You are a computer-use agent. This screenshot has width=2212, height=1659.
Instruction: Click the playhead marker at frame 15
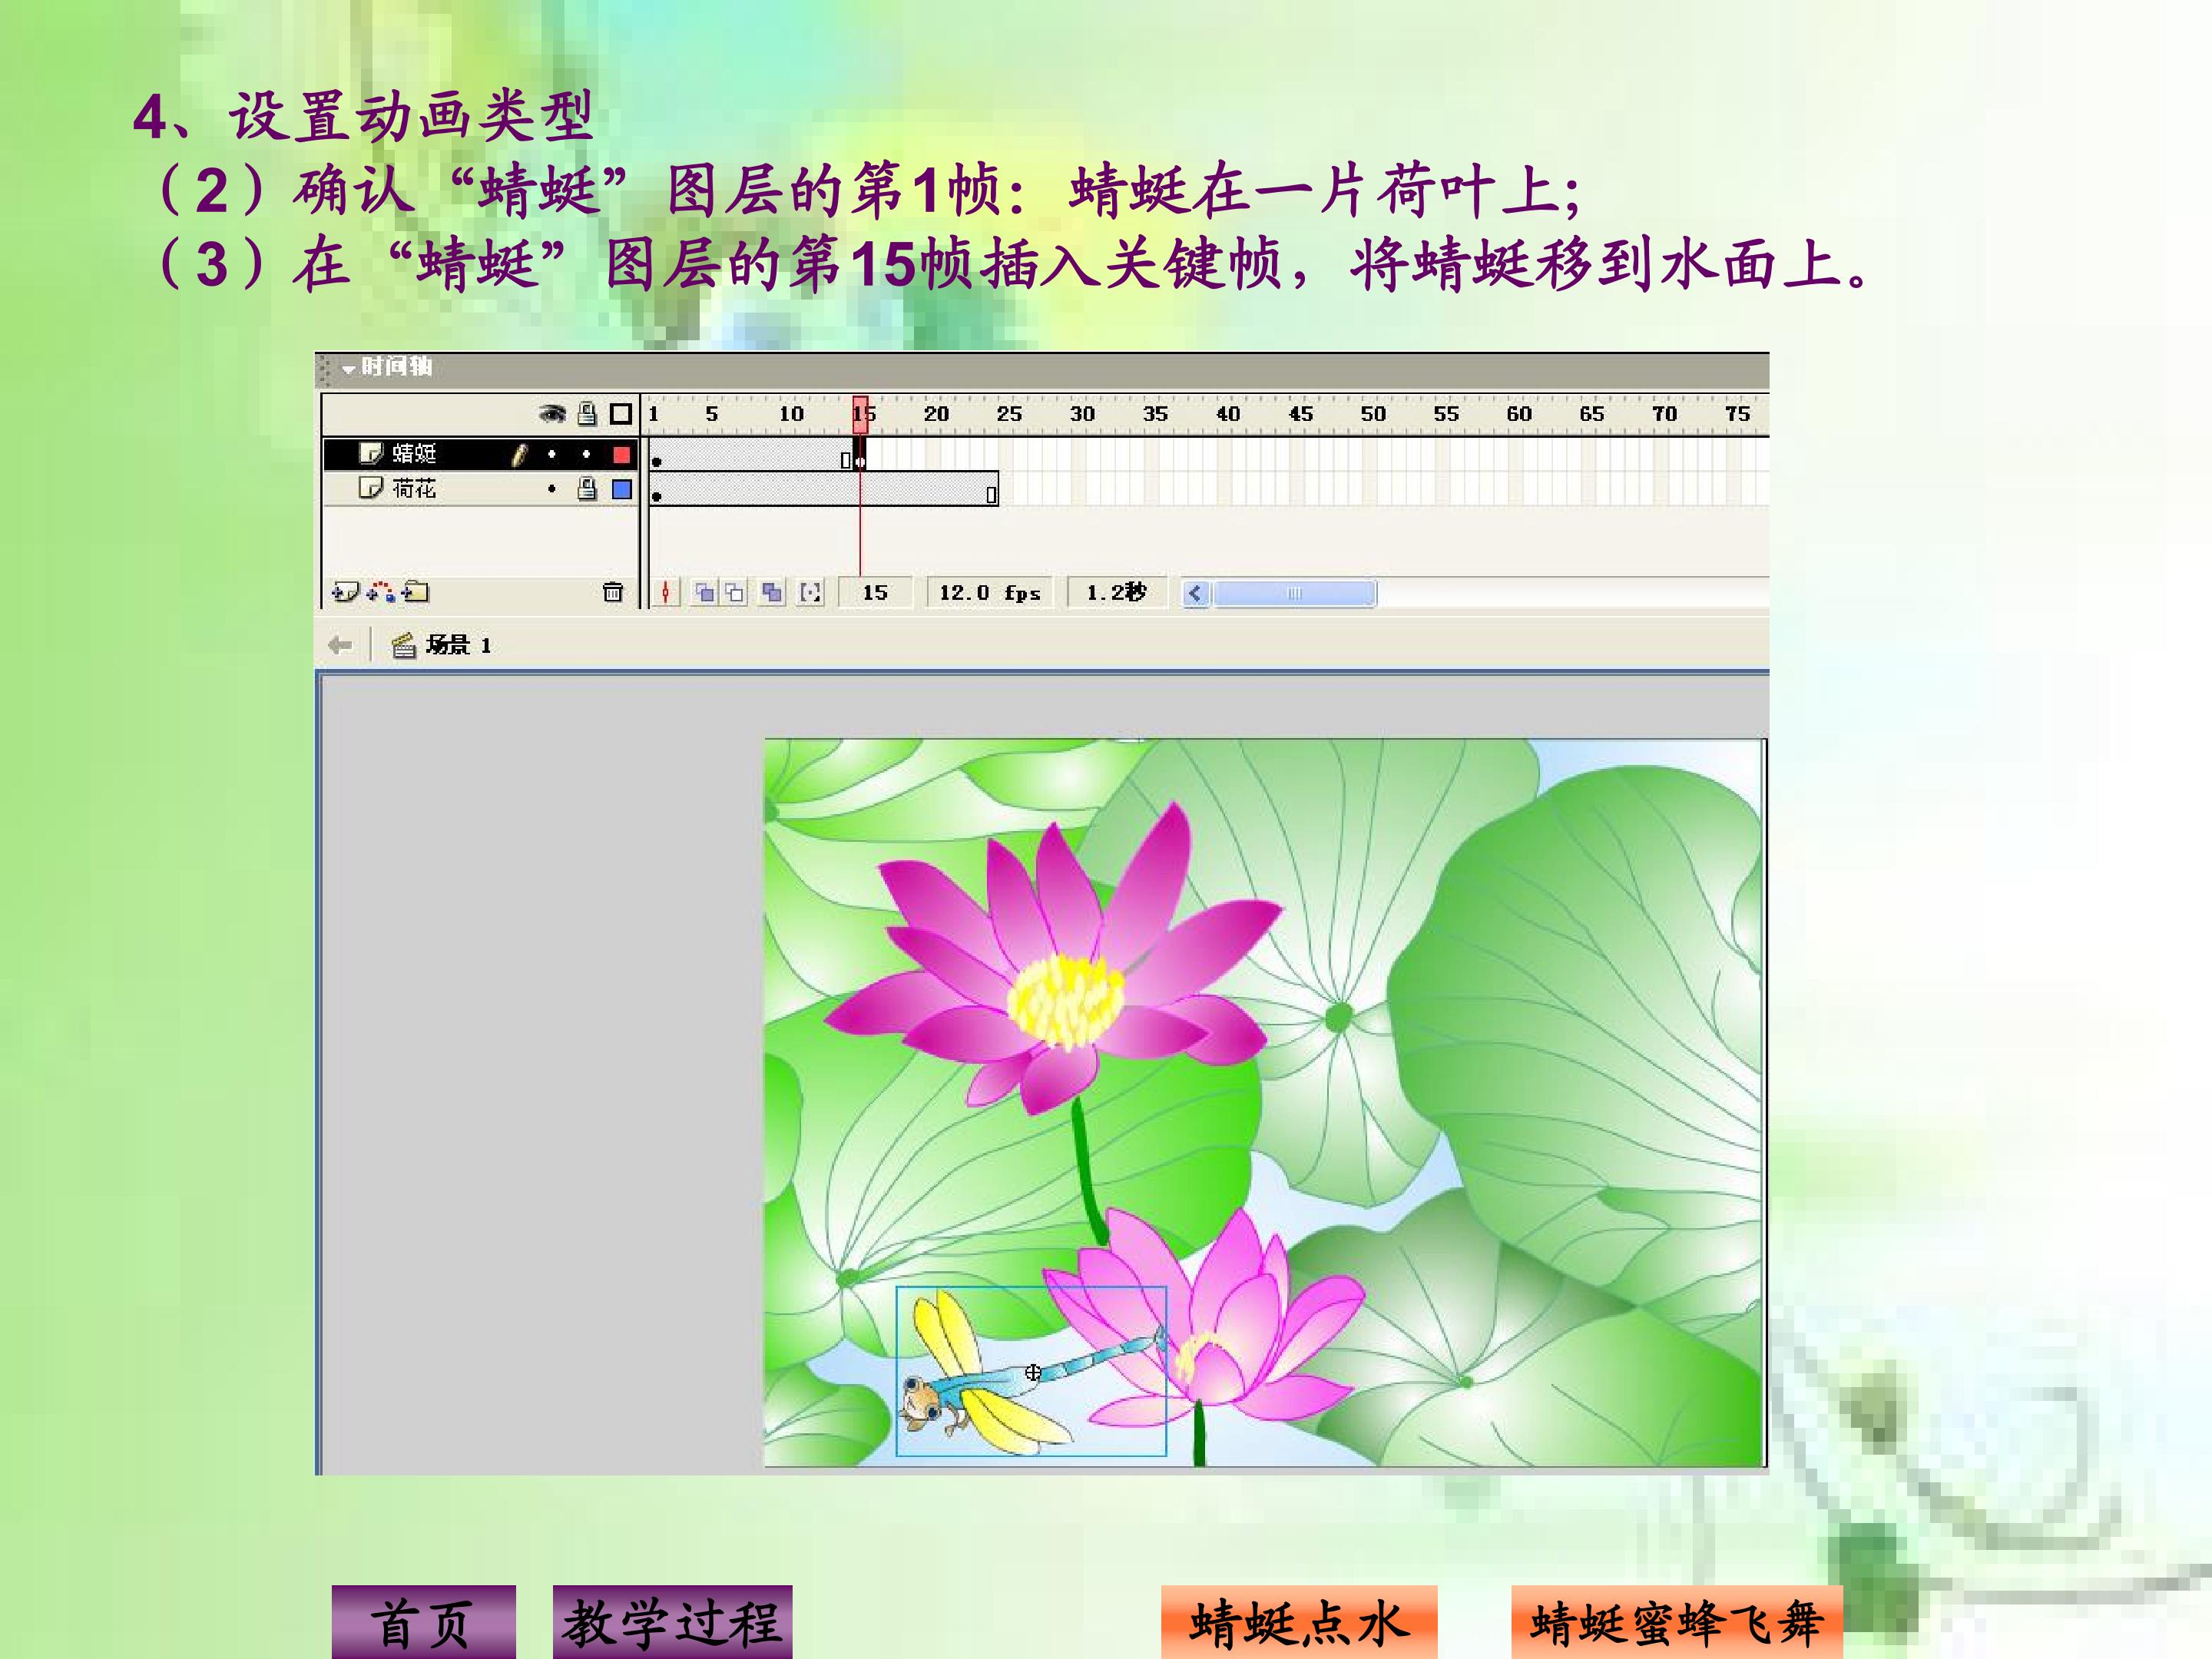tap(860, 413)
